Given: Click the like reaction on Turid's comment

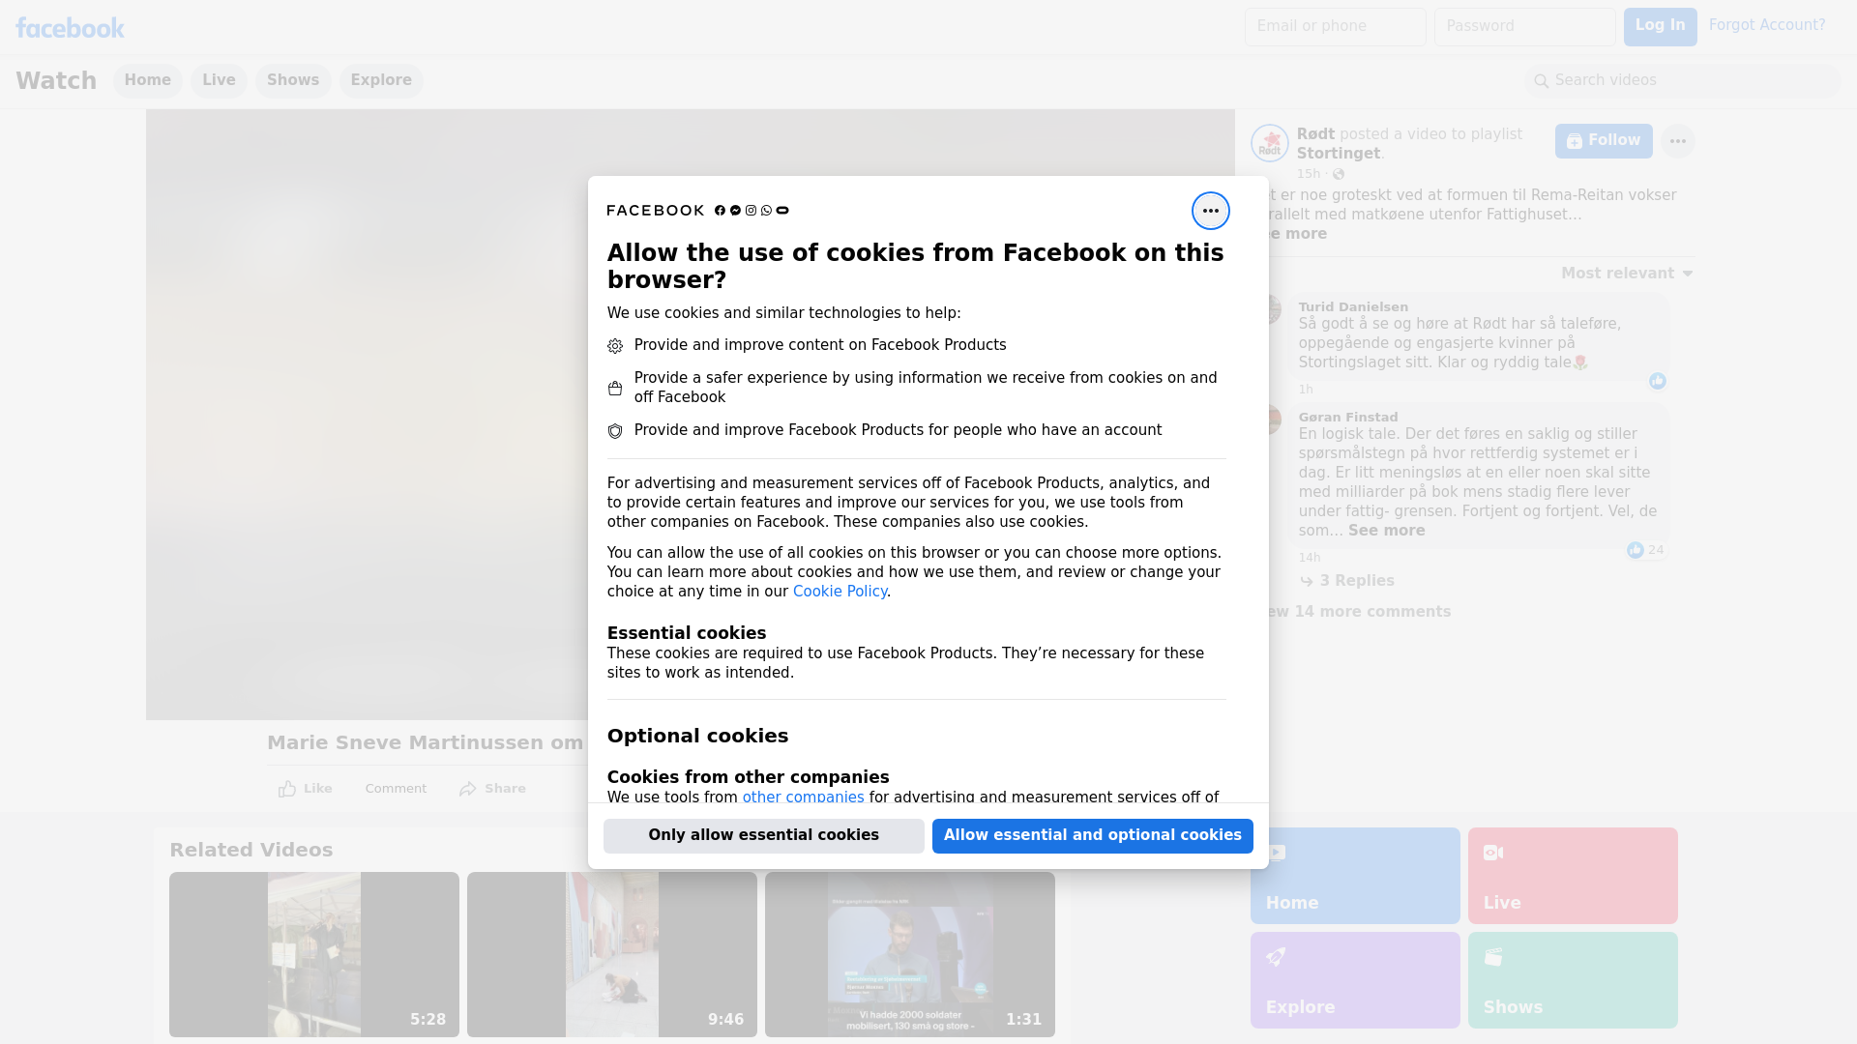Looking at the screenshot, I should point(1657,381).
